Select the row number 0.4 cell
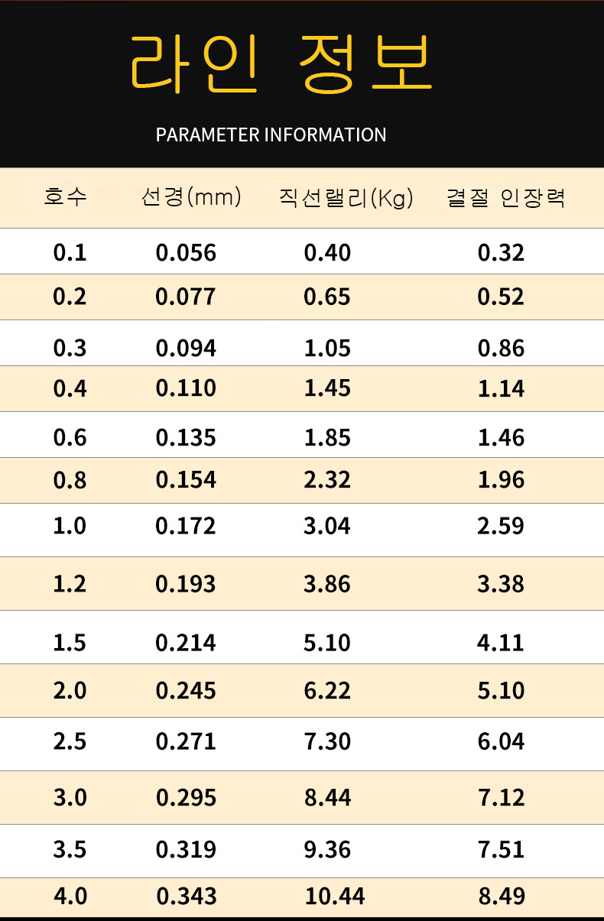The height and width of the screenshot is (921, 604). point(70,388)
